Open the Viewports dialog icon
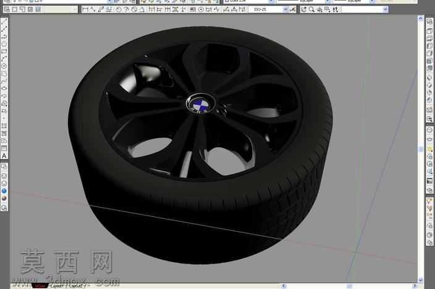 click(x=7, y=10)
